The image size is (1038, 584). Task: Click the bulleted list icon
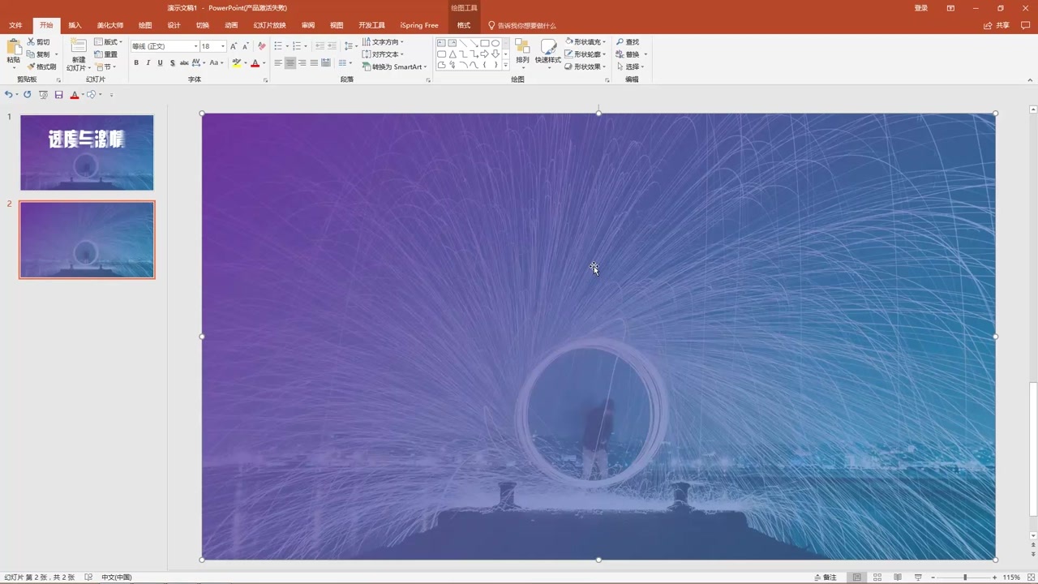278,46
